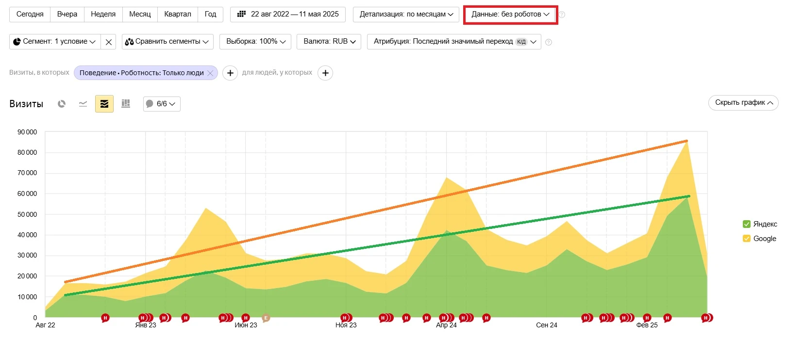Open the Атрибуция attribution model dropdown
Screen dimensions: 787x339
click(454, 42)
